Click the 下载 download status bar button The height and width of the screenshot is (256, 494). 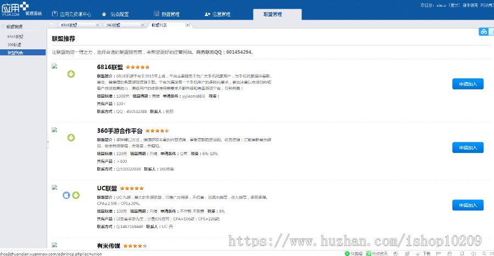click(x=423, y=253)
